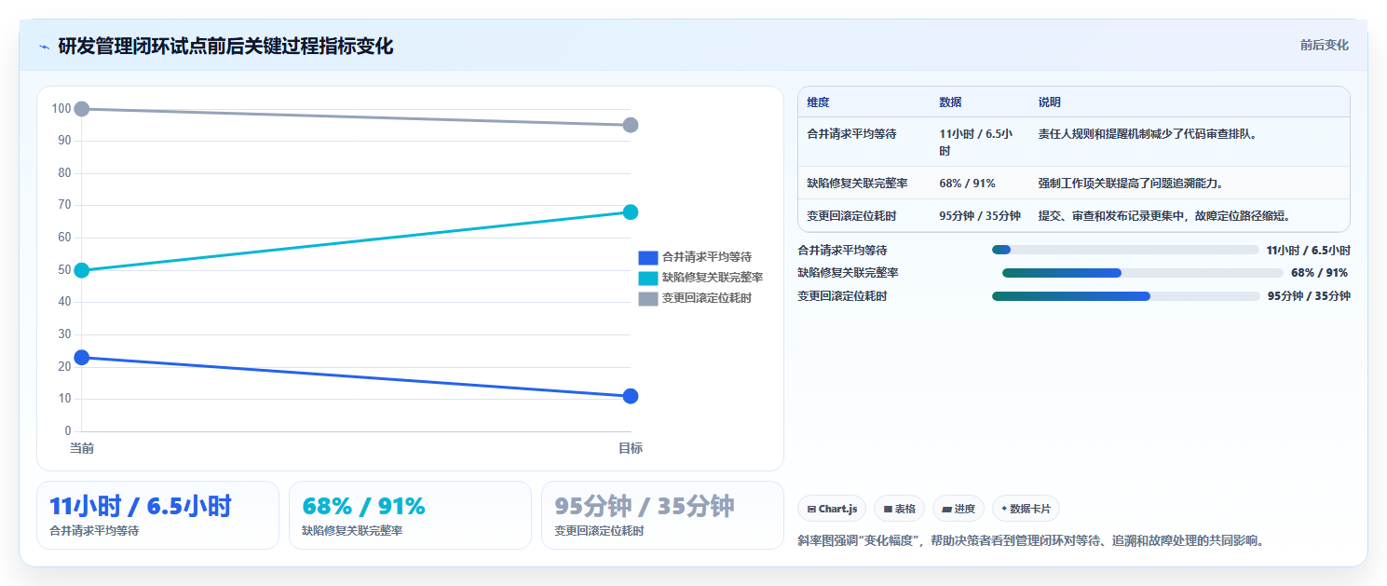Click the 进度 tag chip
1387x586 pixels.
coord(959,509)
